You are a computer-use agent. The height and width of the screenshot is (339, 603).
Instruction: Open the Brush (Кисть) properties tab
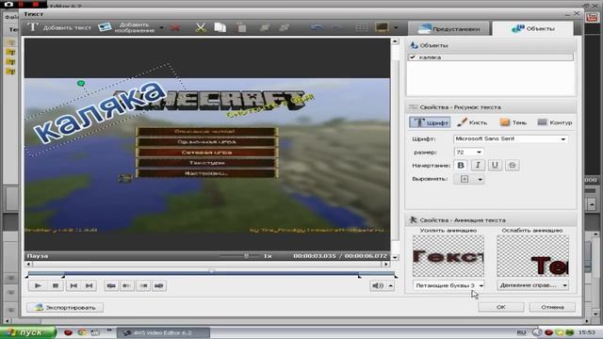[x=472, y=122]
